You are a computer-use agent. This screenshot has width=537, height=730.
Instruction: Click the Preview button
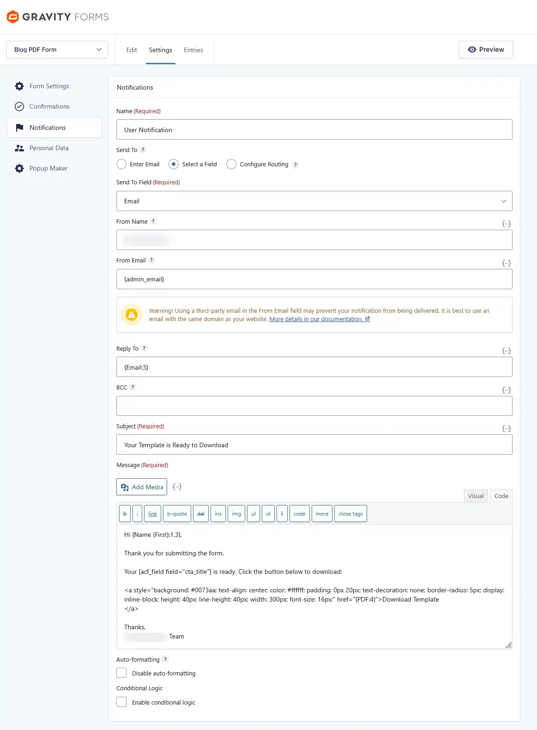(x=486, y=49)
